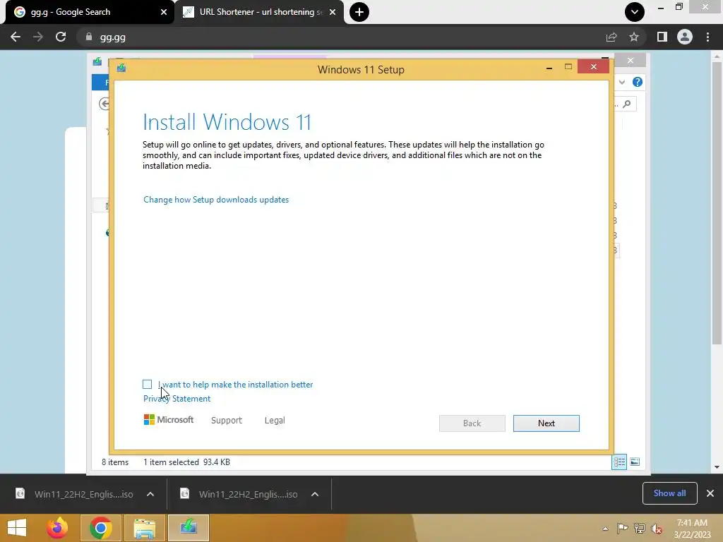
Task: Click the Chrome page vertical scrollbar
Action: coord(717,203)
